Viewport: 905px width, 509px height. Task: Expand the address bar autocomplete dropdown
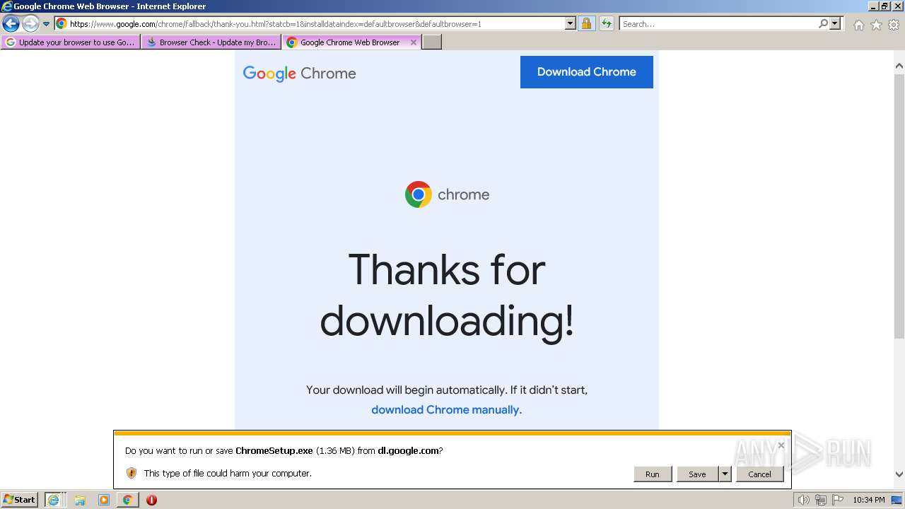pos(571,23)
